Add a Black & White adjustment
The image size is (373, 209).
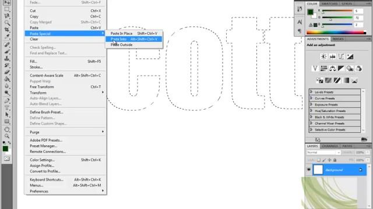coord(341,69)
